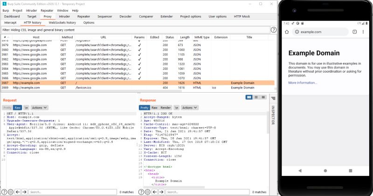Screen dimensions: 373x196
Task: Select combined tabbed layout icon
Action: [263, 97]
